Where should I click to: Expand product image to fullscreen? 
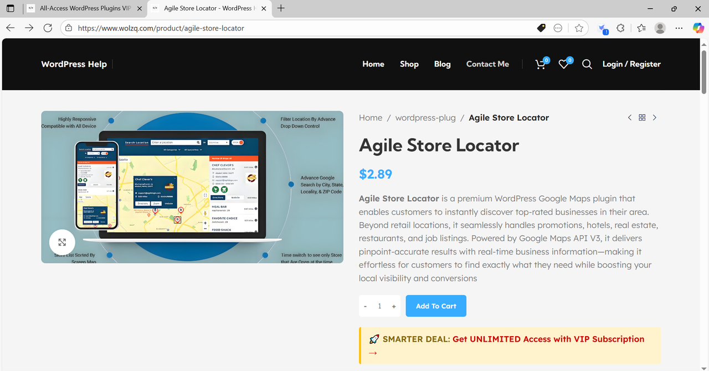click(x=62, y=242)
